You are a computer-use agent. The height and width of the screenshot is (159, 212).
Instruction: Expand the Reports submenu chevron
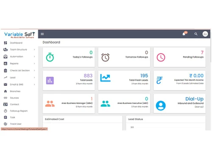point(34,64)
